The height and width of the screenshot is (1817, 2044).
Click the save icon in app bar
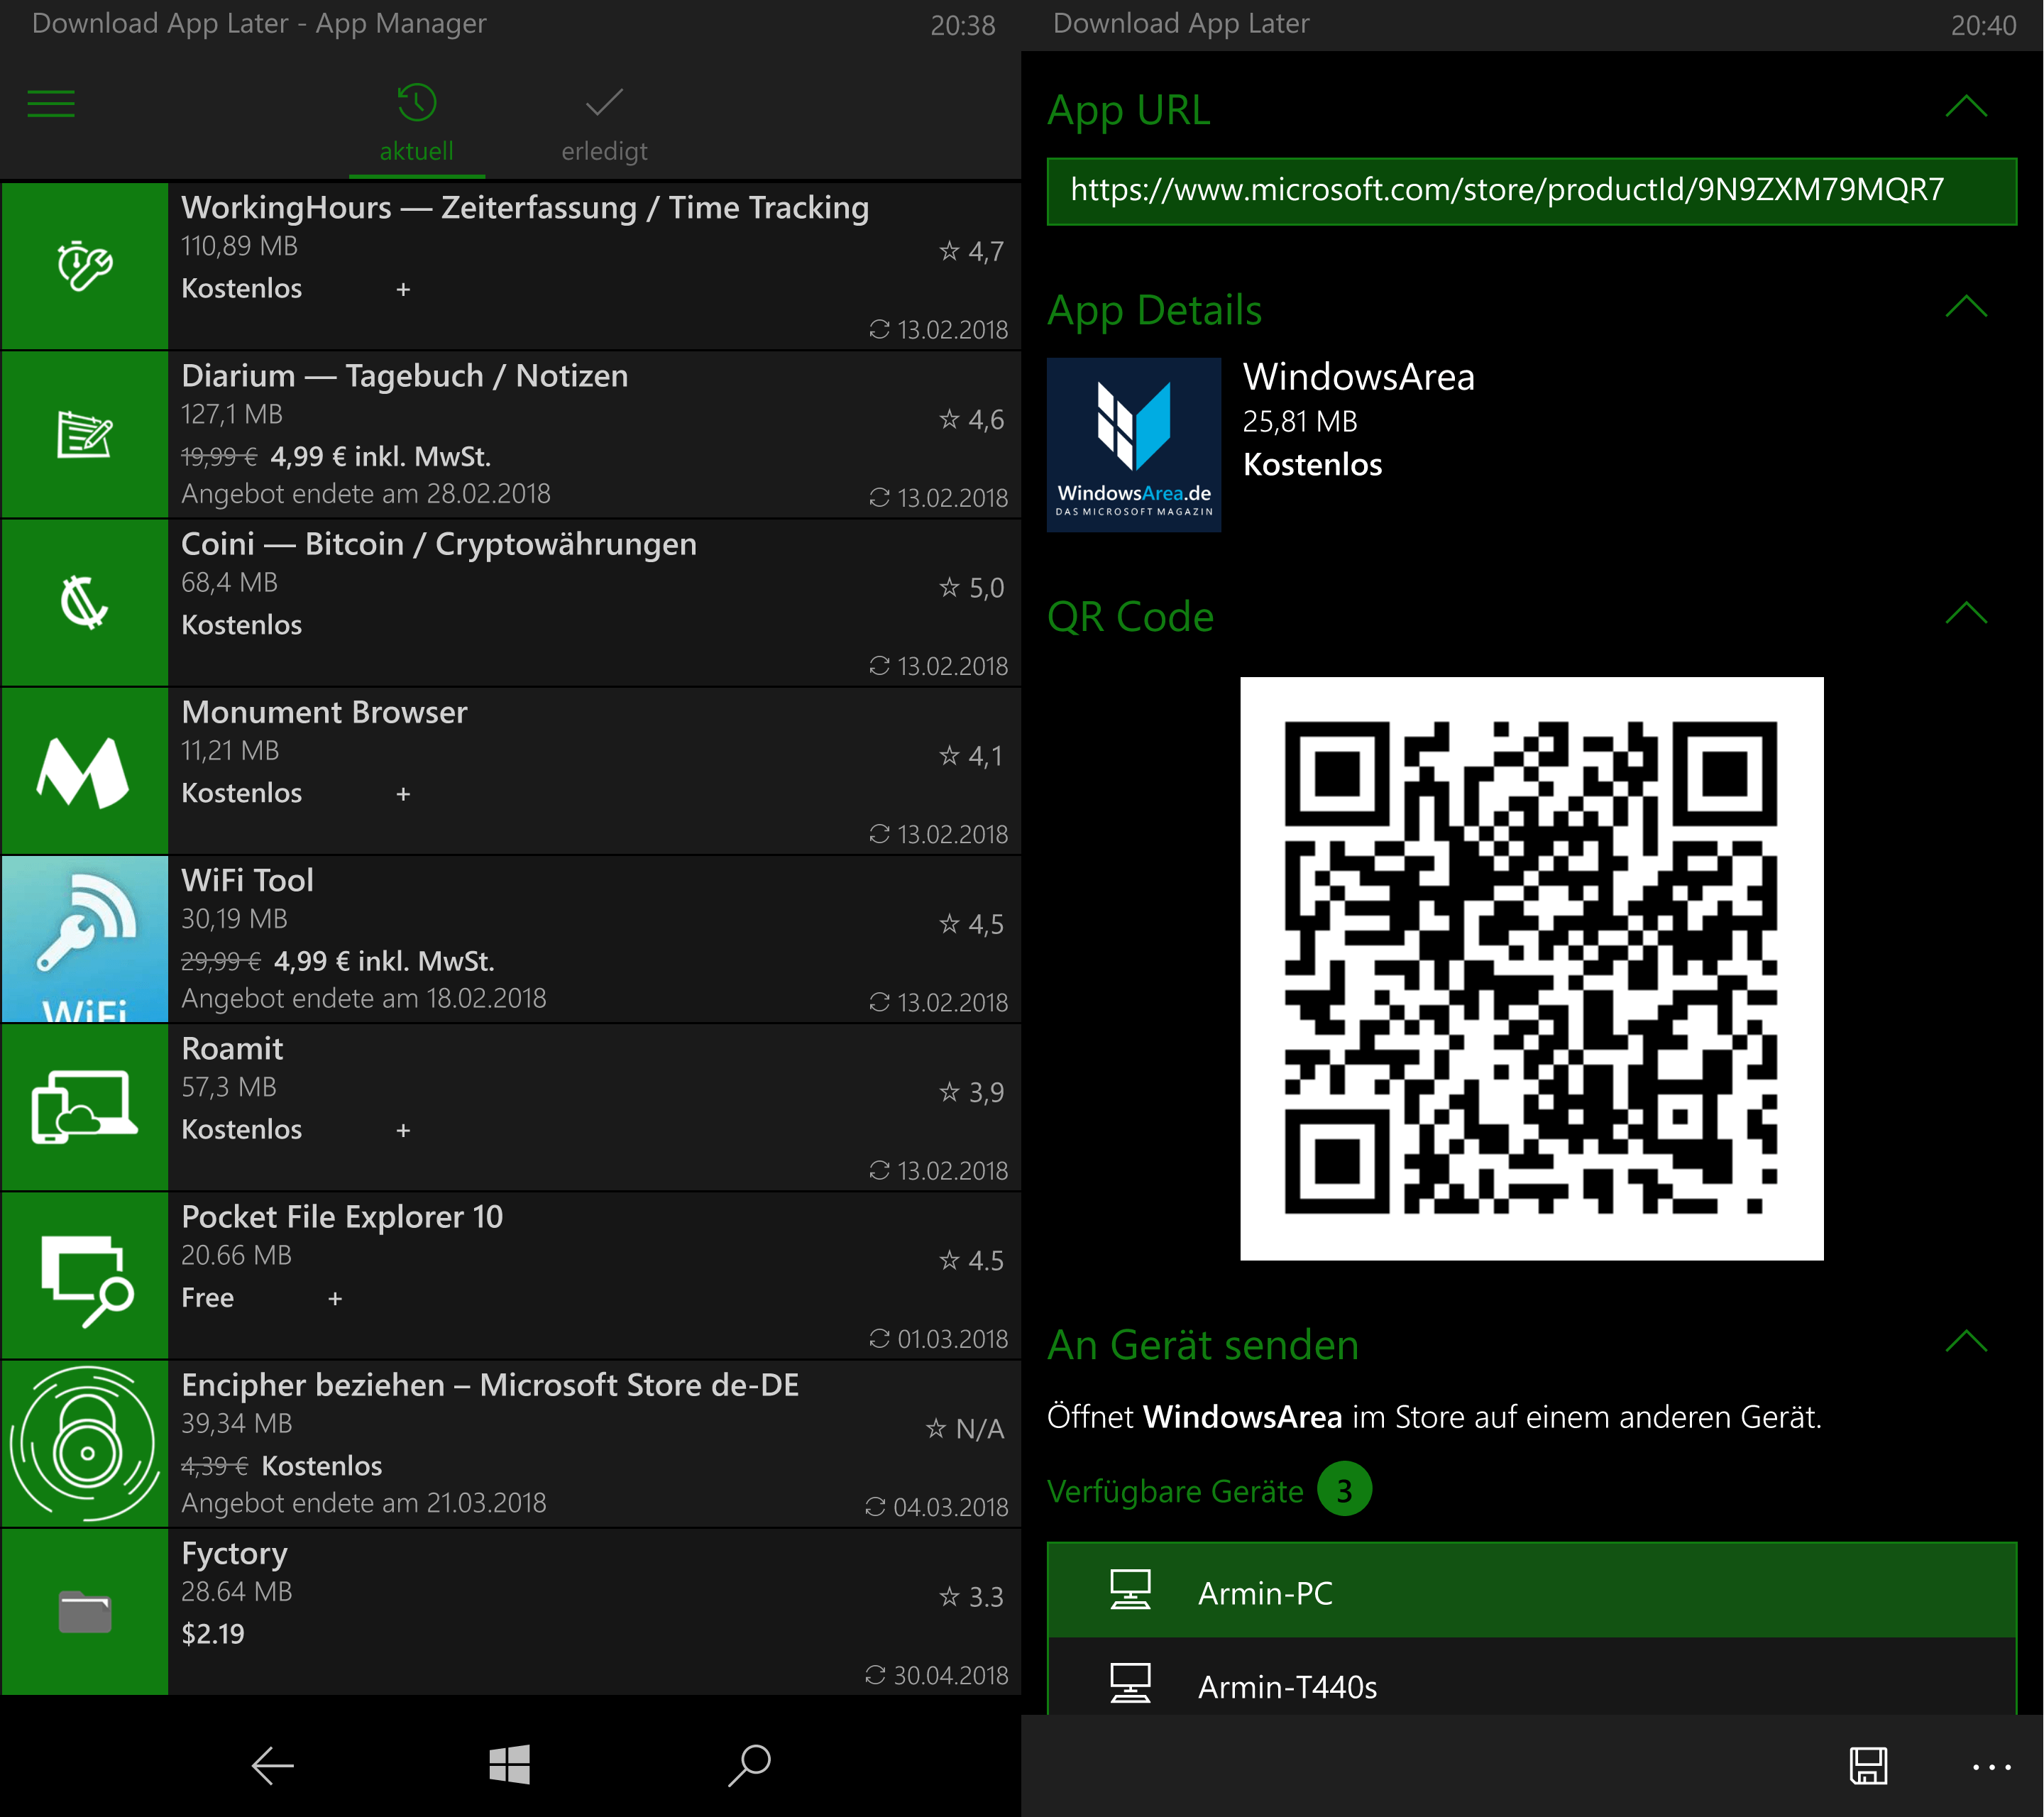(1868, 1766)
